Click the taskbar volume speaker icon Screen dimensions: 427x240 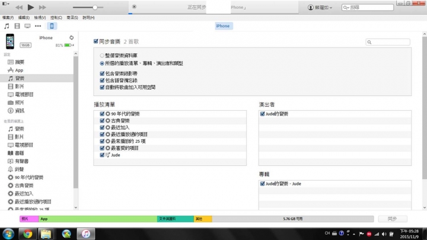[x=384, y=234]
